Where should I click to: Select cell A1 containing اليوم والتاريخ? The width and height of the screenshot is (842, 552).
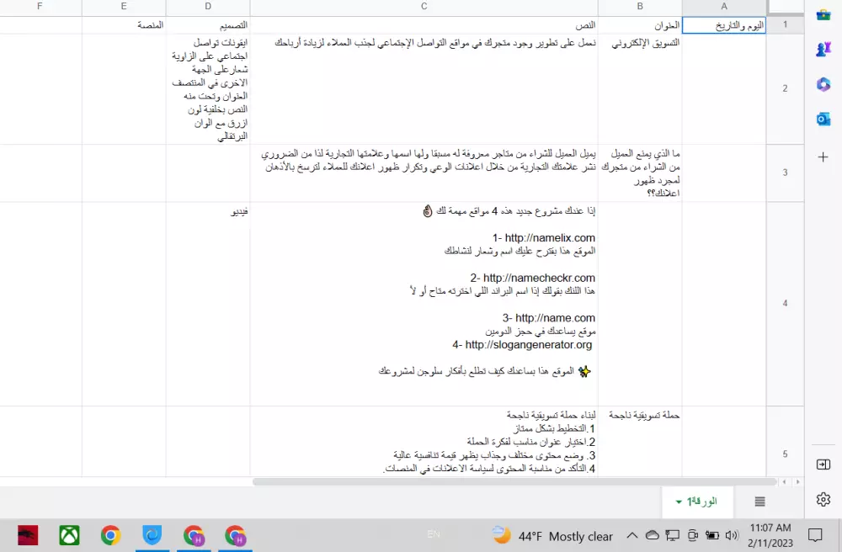click(x=722, y=24)
